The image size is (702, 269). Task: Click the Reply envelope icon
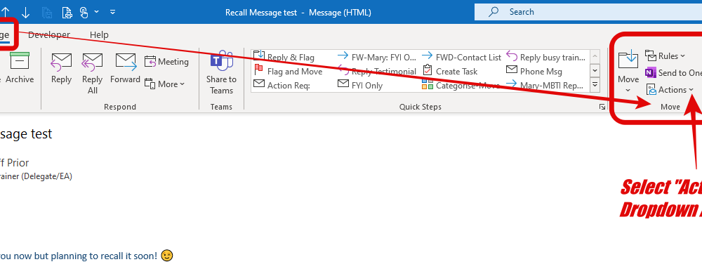[61, 63]
